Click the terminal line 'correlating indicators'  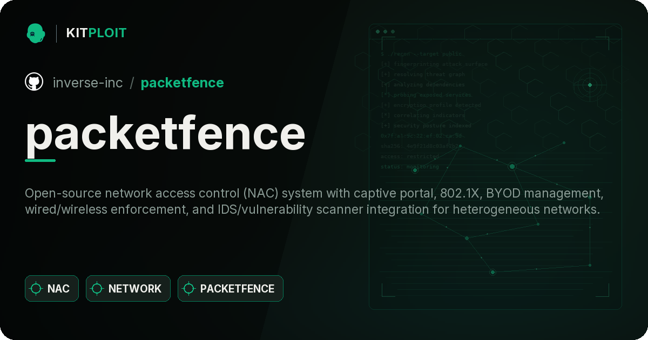(423, 115)
